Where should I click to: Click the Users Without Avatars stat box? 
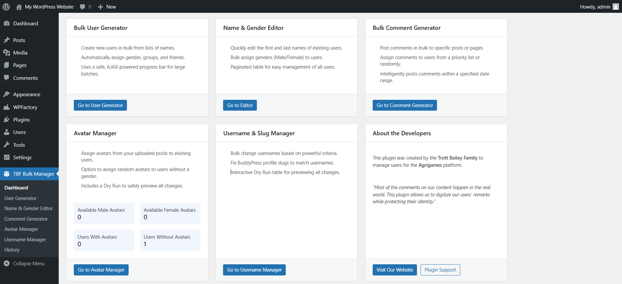[170, 240]
